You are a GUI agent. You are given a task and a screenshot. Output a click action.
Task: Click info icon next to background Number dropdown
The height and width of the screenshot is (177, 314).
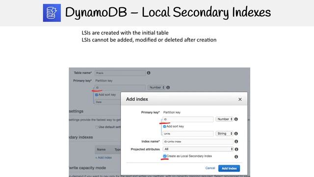168,88
